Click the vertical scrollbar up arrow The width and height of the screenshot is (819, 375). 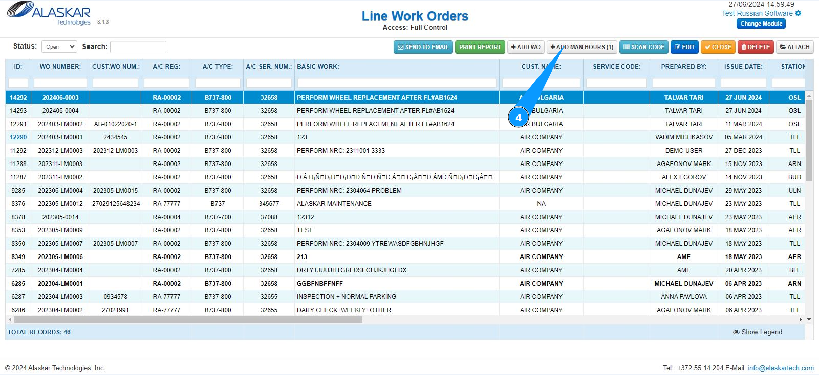tap(809, 96)
